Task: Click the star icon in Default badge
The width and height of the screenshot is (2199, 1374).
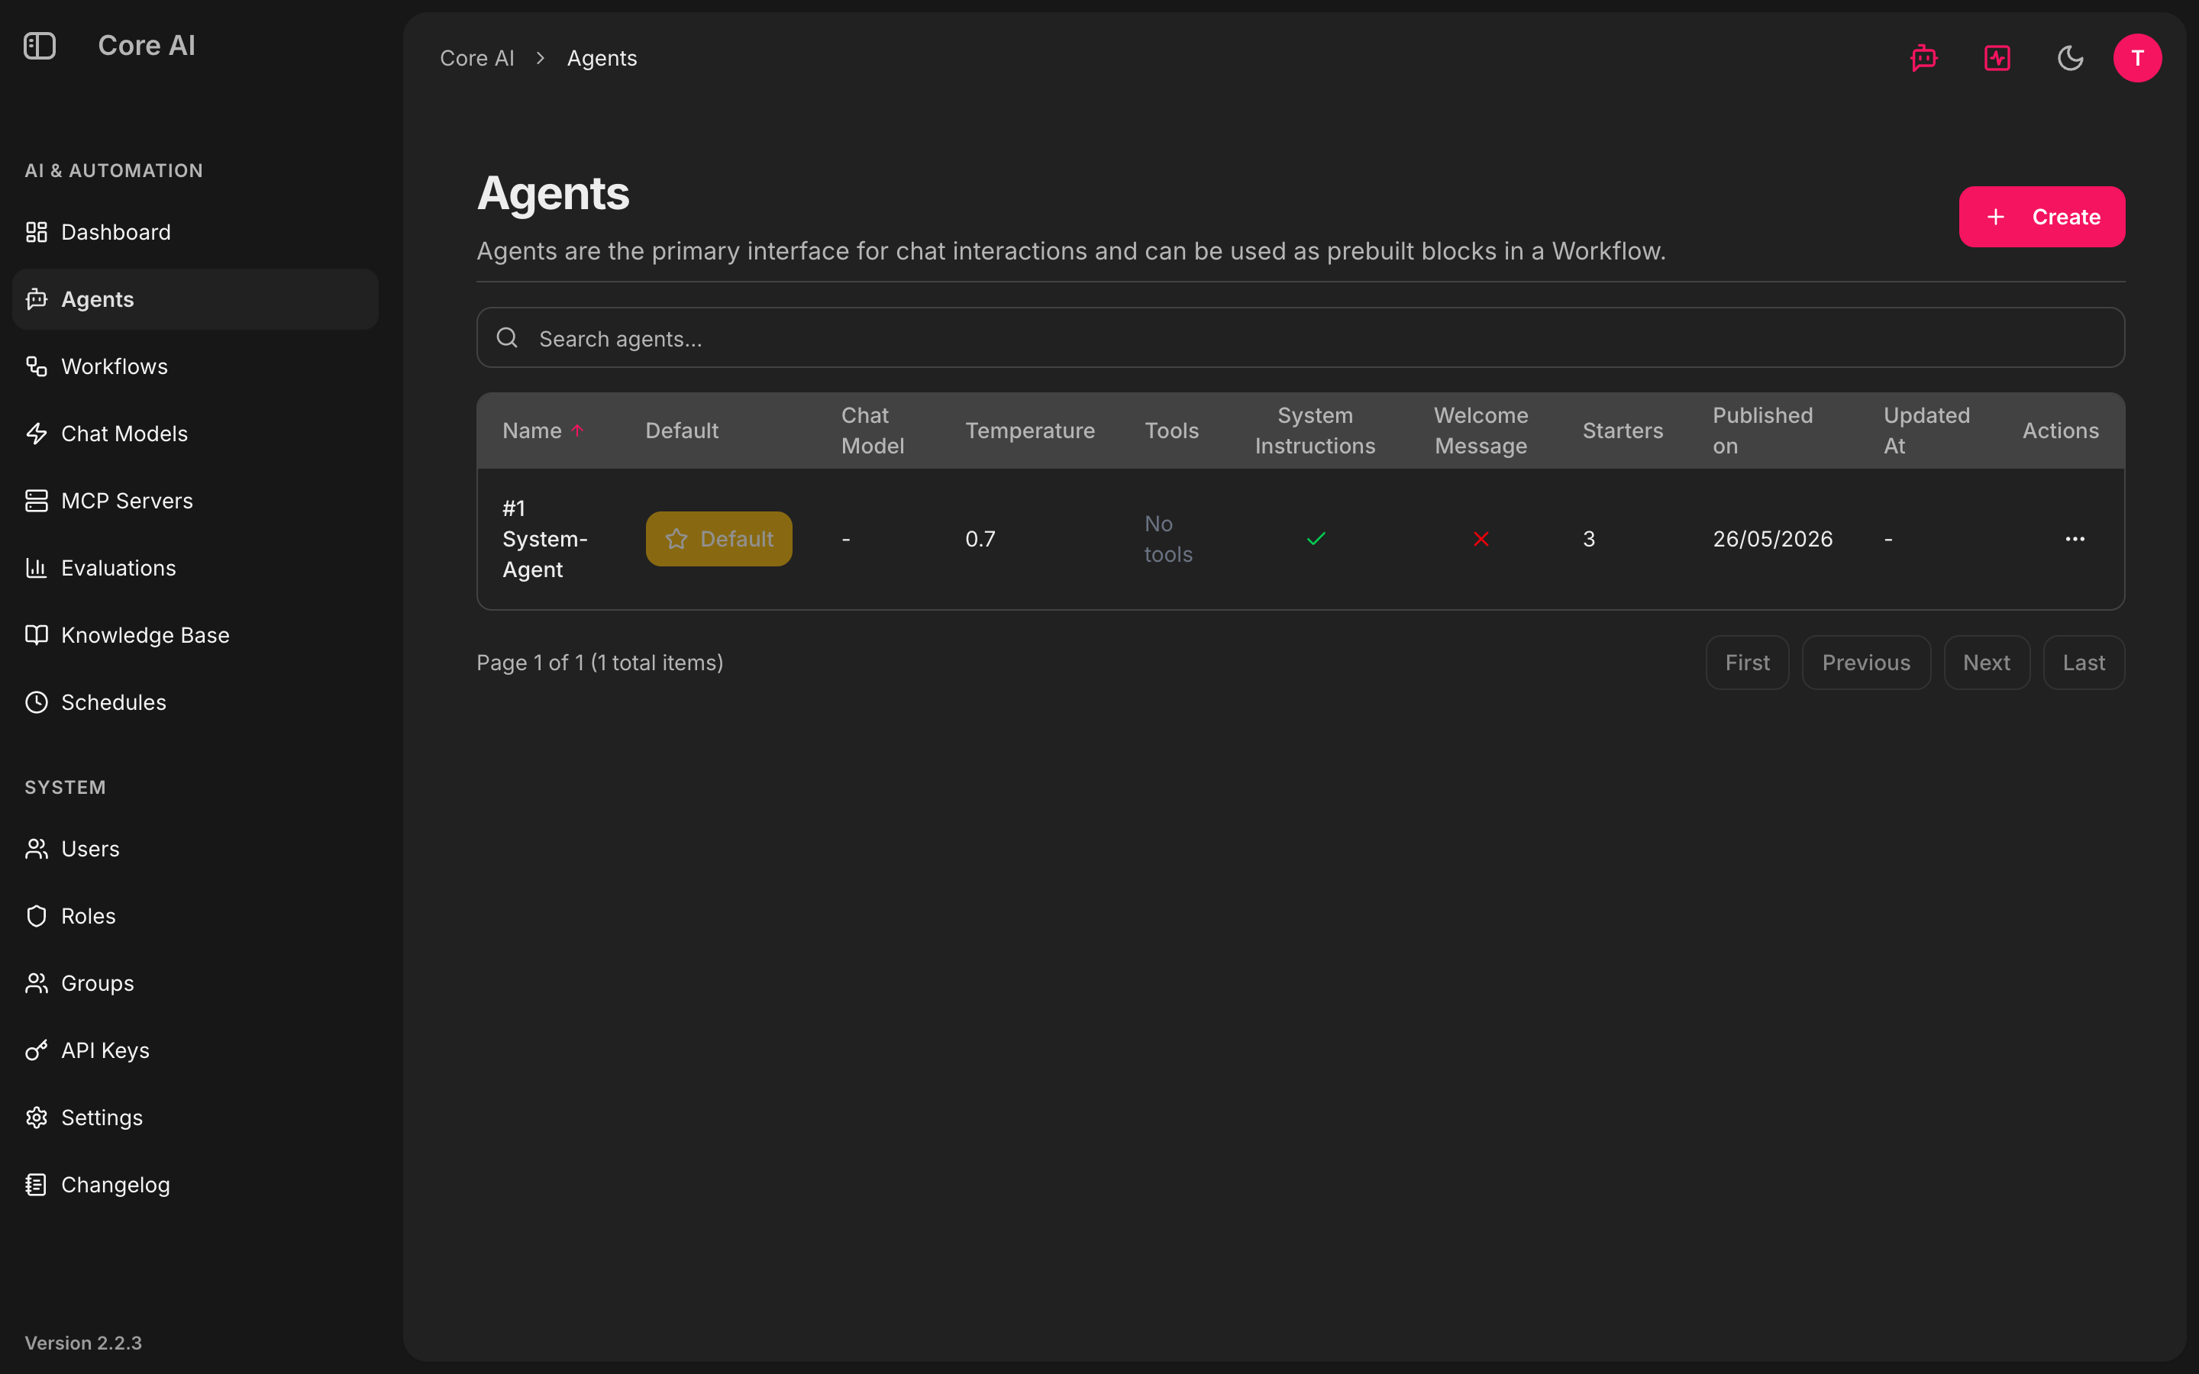Action: coord(676,539)
